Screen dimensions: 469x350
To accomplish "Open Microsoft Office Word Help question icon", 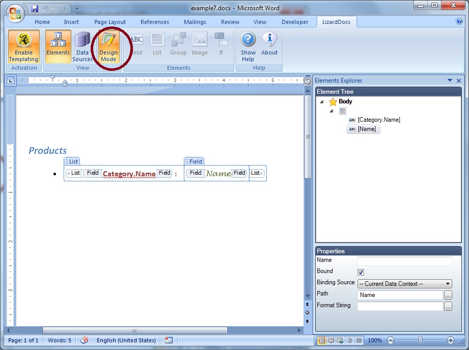I will [459, 21].
